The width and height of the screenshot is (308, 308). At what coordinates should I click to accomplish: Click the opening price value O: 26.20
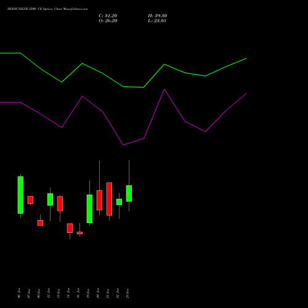coord(108,20)
